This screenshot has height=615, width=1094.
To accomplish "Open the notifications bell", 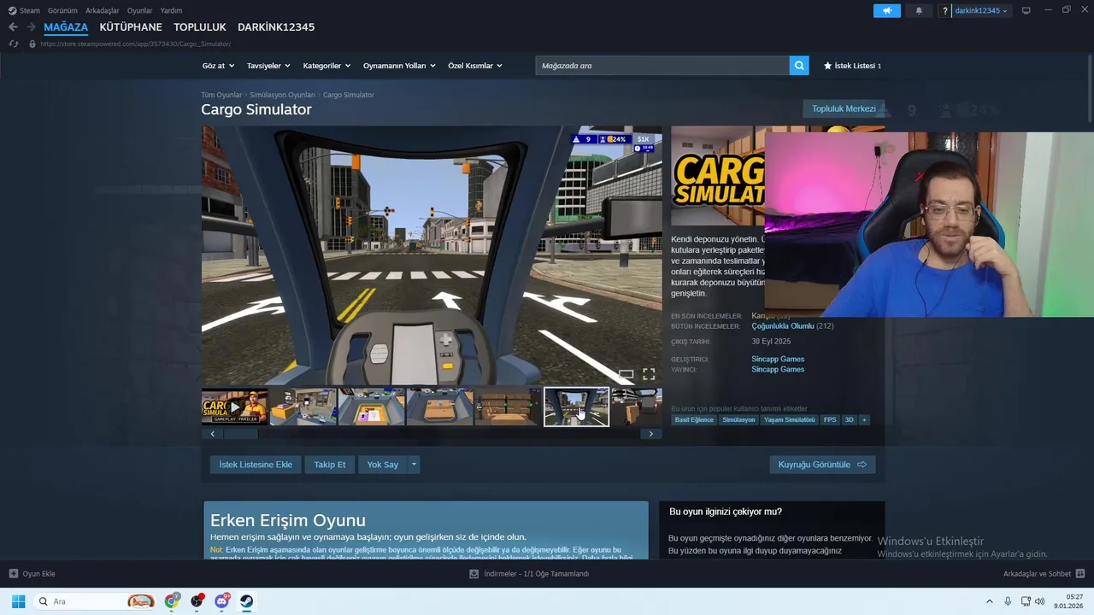I will point(919,10).
